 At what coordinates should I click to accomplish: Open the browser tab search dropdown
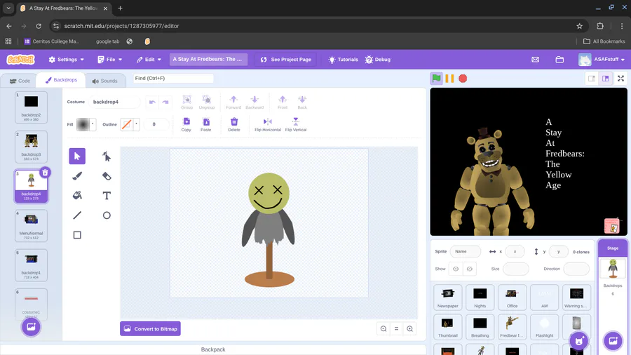point(8,8)
